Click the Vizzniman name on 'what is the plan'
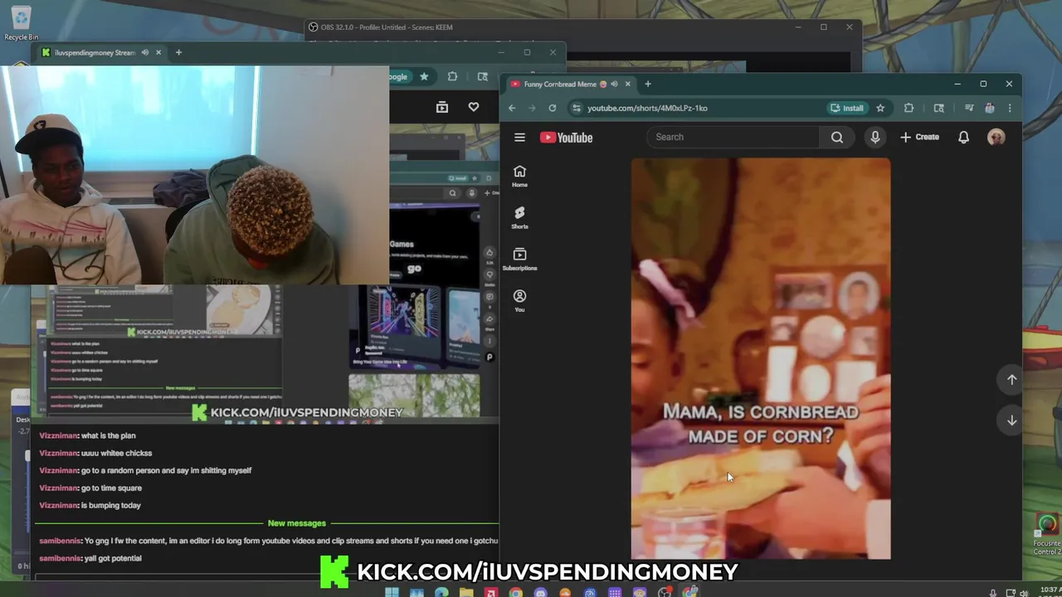Viewport: 1062px width, 597px height. [58, 435]
